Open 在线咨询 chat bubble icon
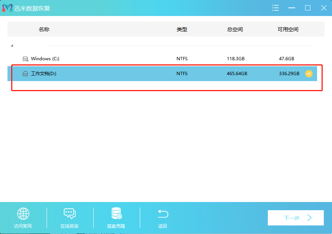332x234 pixels. [69, 214]
